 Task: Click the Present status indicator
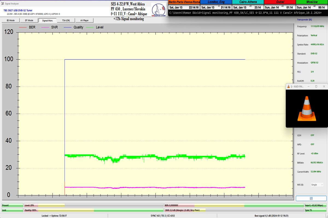pos(12,205)
